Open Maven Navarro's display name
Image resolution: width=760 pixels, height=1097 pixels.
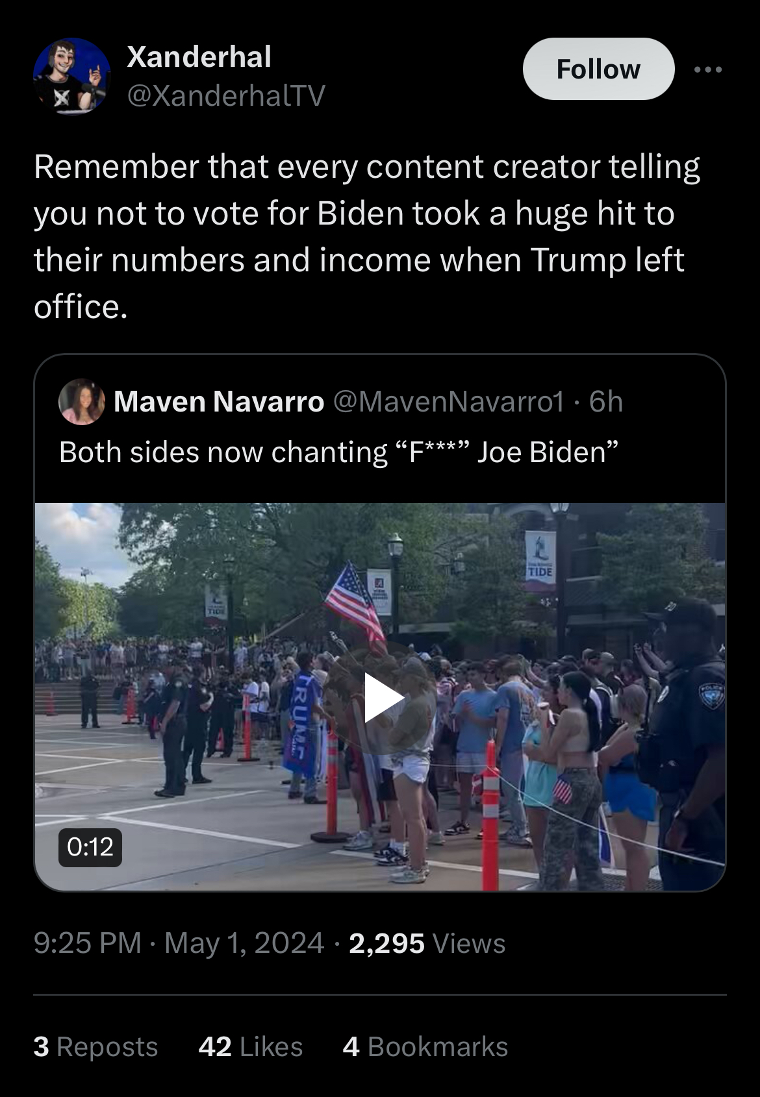tap(219, 402)
